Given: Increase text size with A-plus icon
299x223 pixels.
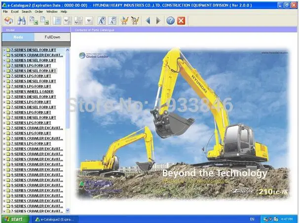Looking at the screenshot, I should click(x=102, y=21).
